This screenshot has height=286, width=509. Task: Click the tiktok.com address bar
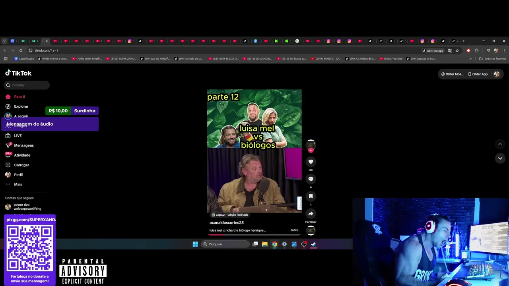223,50
